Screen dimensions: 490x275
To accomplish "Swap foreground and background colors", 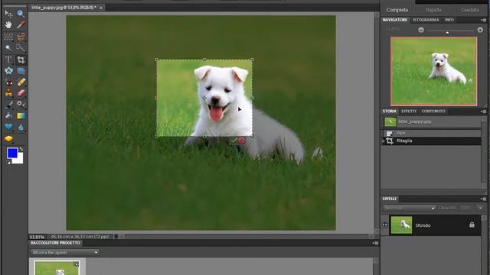I will coord(21,150).
